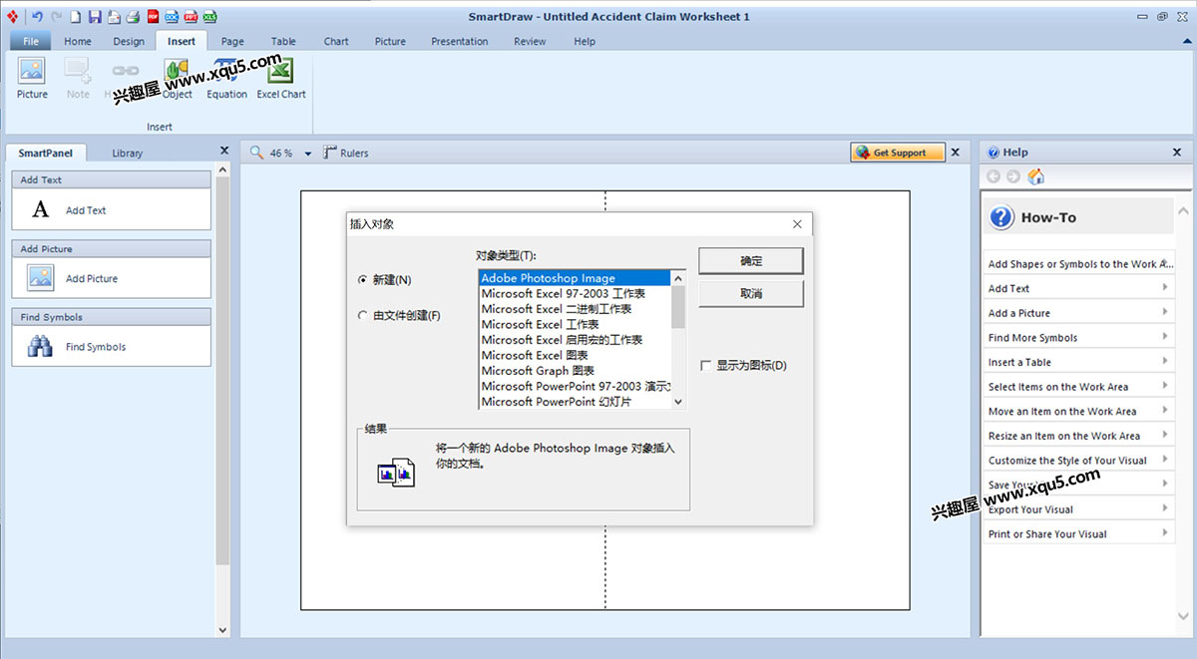This screenshot has width=1197, height=659.
Task: Click the Redo arrow in the quick access toolbar
Action: (x=56, y=16)
